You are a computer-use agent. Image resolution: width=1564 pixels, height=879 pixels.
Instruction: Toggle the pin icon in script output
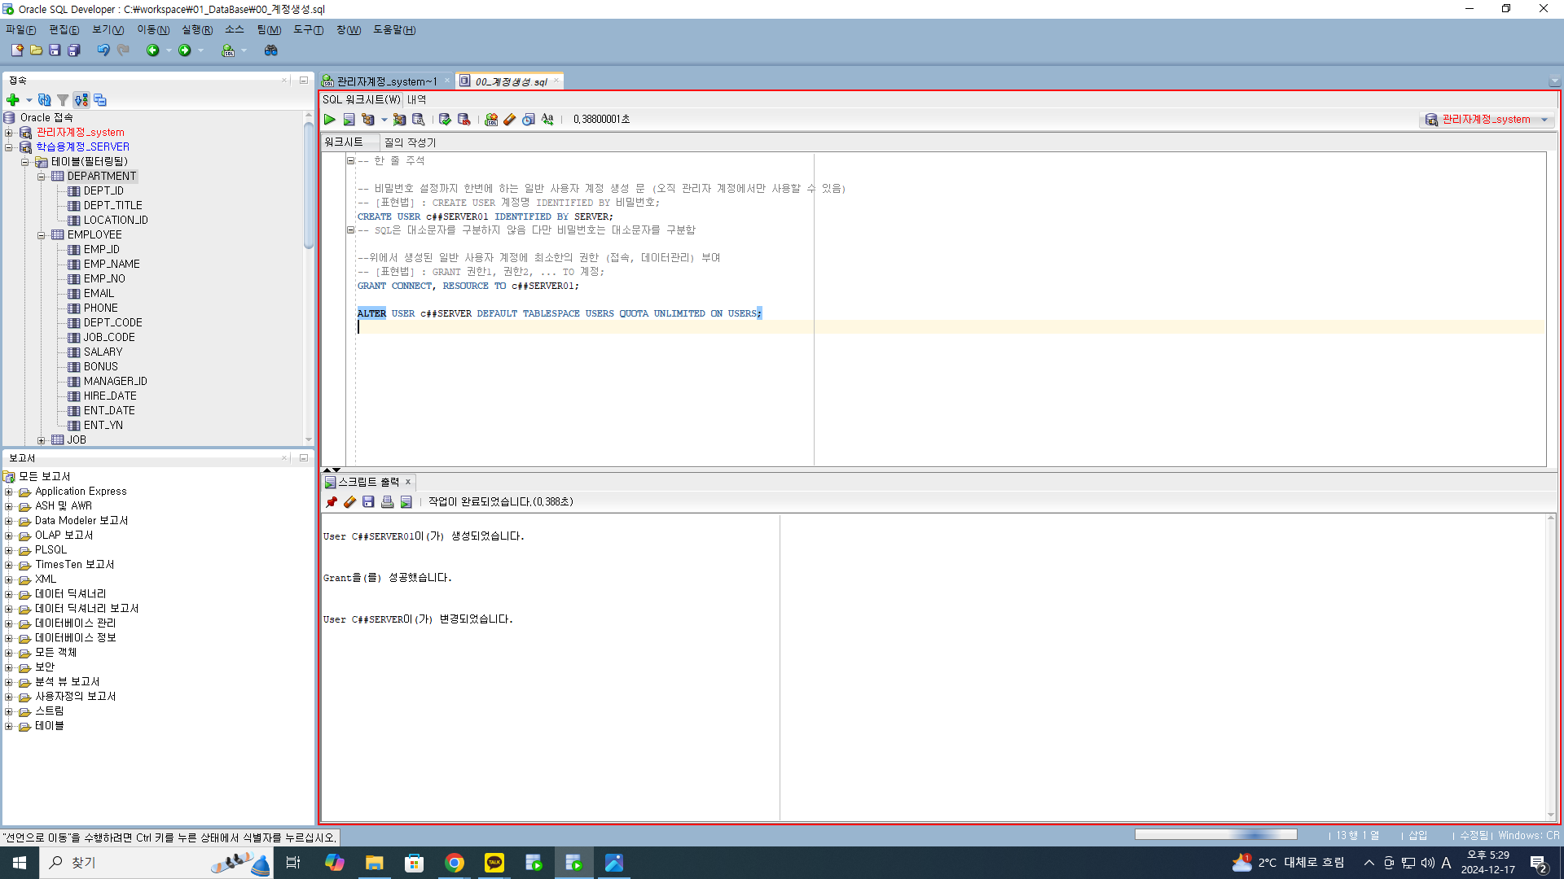[332, 502]
